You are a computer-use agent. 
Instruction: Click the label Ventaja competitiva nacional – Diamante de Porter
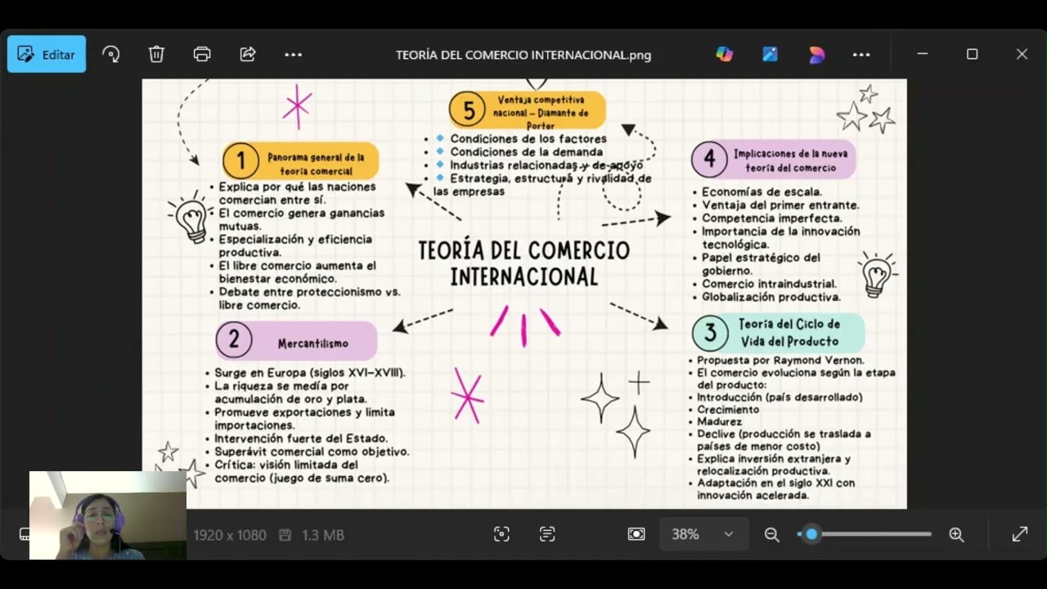pos(528,112)
